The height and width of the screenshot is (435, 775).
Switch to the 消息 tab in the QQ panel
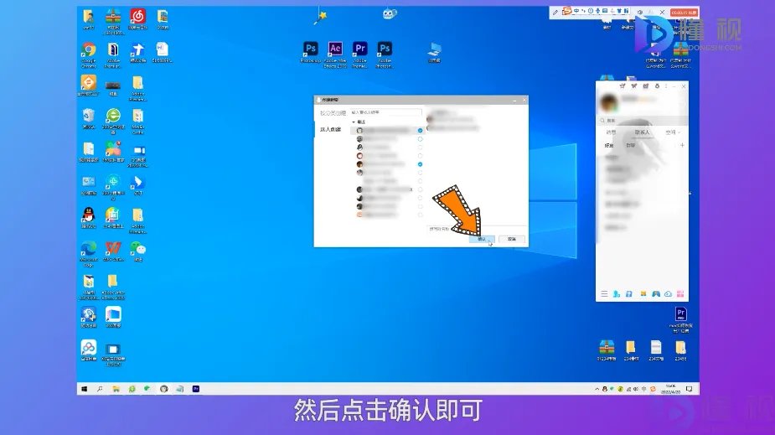(612, 132)
